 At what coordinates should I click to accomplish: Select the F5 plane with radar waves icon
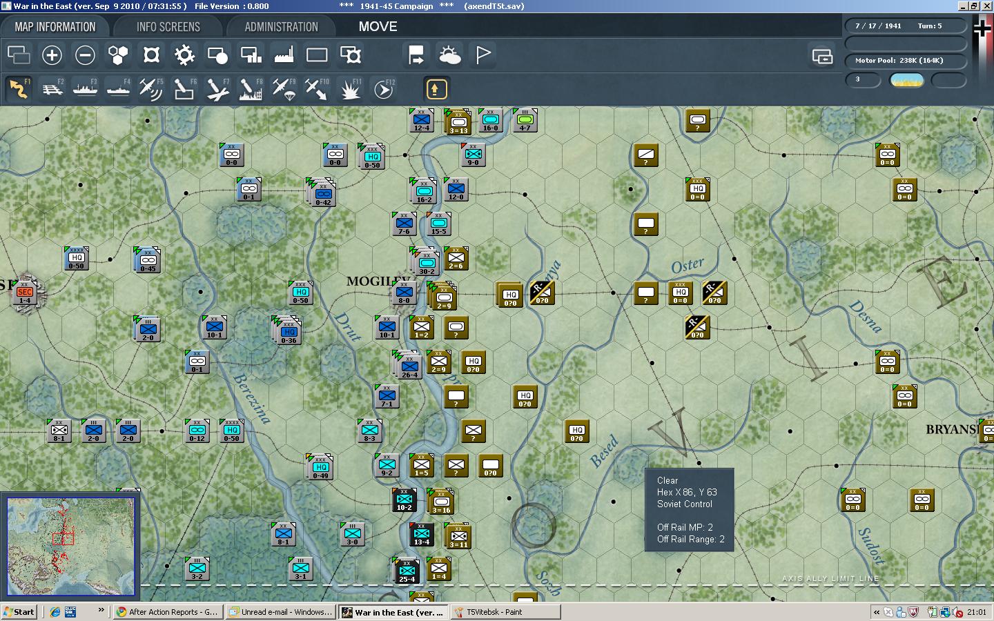[151, 89]
